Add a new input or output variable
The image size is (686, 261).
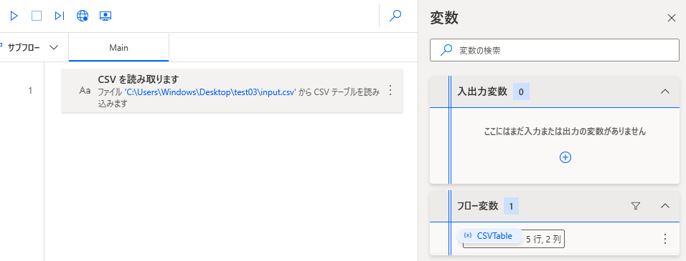(x=565, y=157)
